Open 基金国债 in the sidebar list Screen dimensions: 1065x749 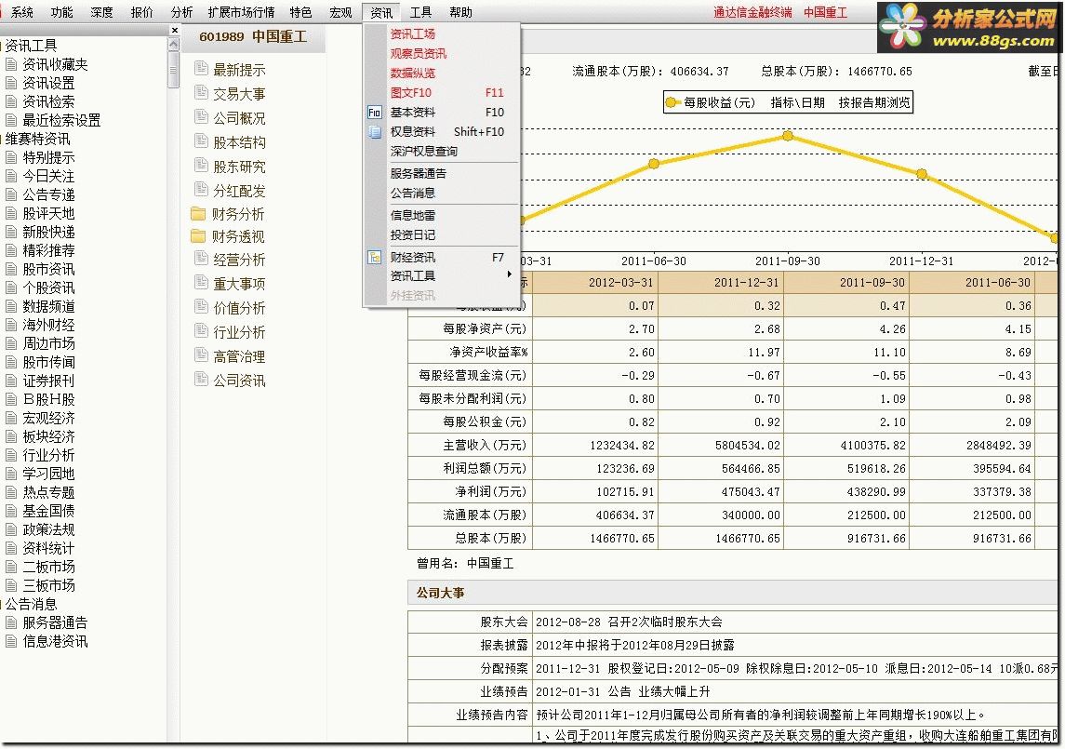pos(48,511)
